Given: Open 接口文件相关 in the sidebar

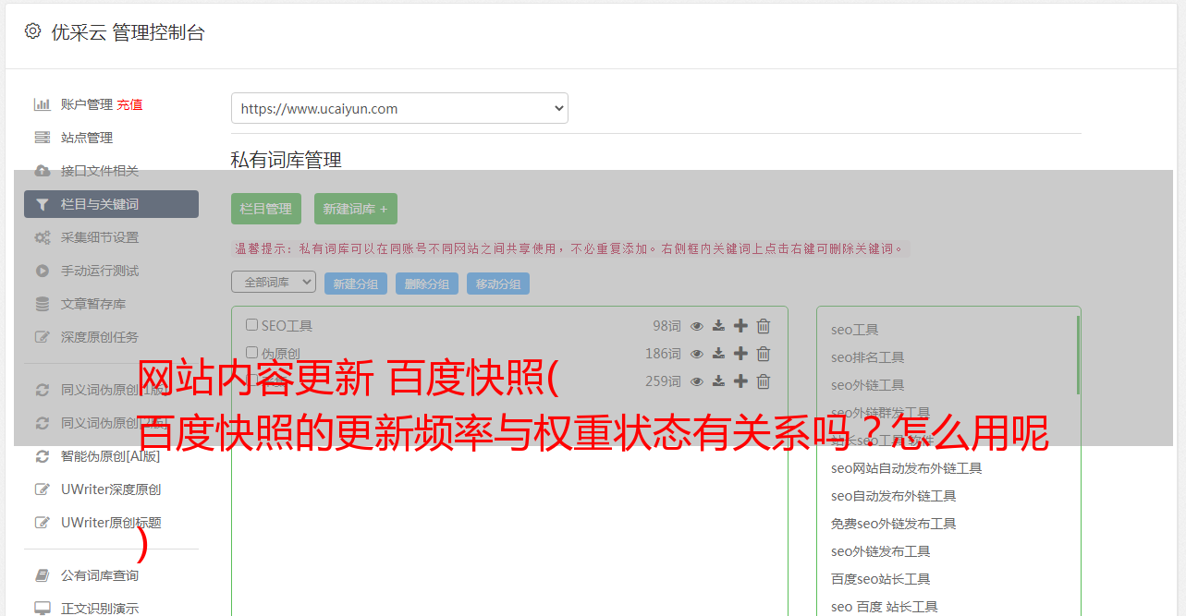Looking at the screenshot, I should click(100, 171).
